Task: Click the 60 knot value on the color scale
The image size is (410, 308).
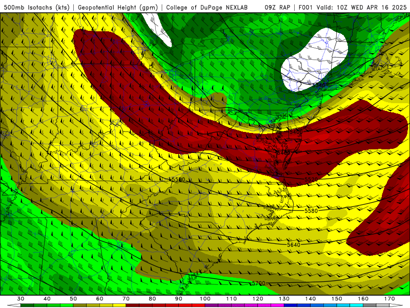Action: 99,299
